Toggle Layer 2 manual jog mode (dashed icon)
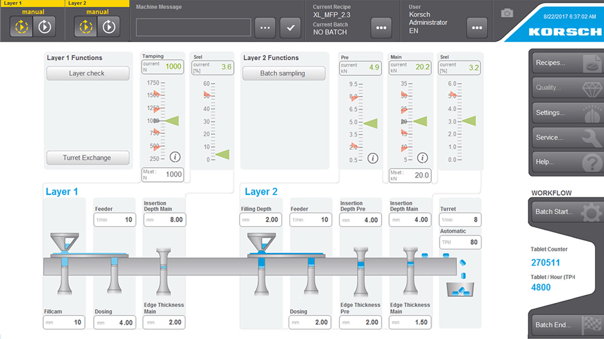 pyautogui.click(x=86, y=27)
